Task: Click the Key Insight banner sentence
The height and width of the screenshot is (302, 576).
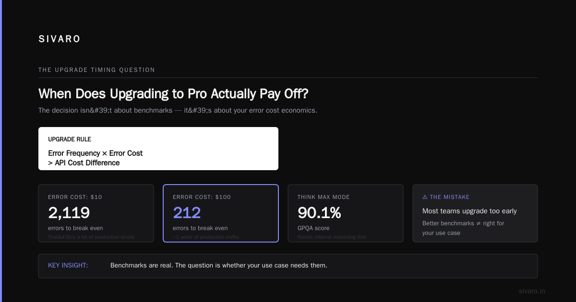Action: click(x=219, y=265)
